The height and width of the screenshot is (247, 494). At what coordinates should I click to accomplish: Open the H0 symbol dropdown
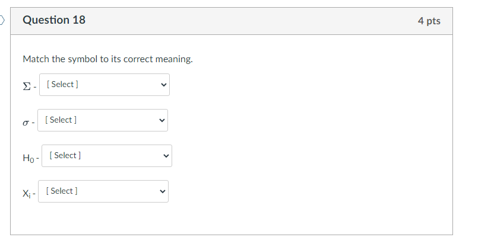[106, 156]
